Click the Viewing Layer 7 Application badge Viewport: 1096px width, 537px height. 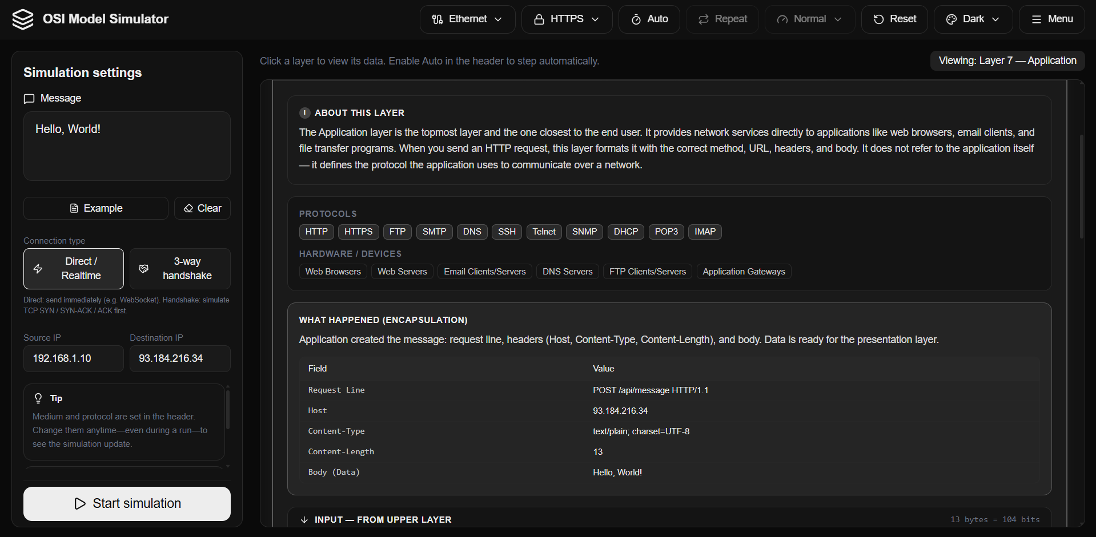pyautogui.click(x=1007, y=60)
